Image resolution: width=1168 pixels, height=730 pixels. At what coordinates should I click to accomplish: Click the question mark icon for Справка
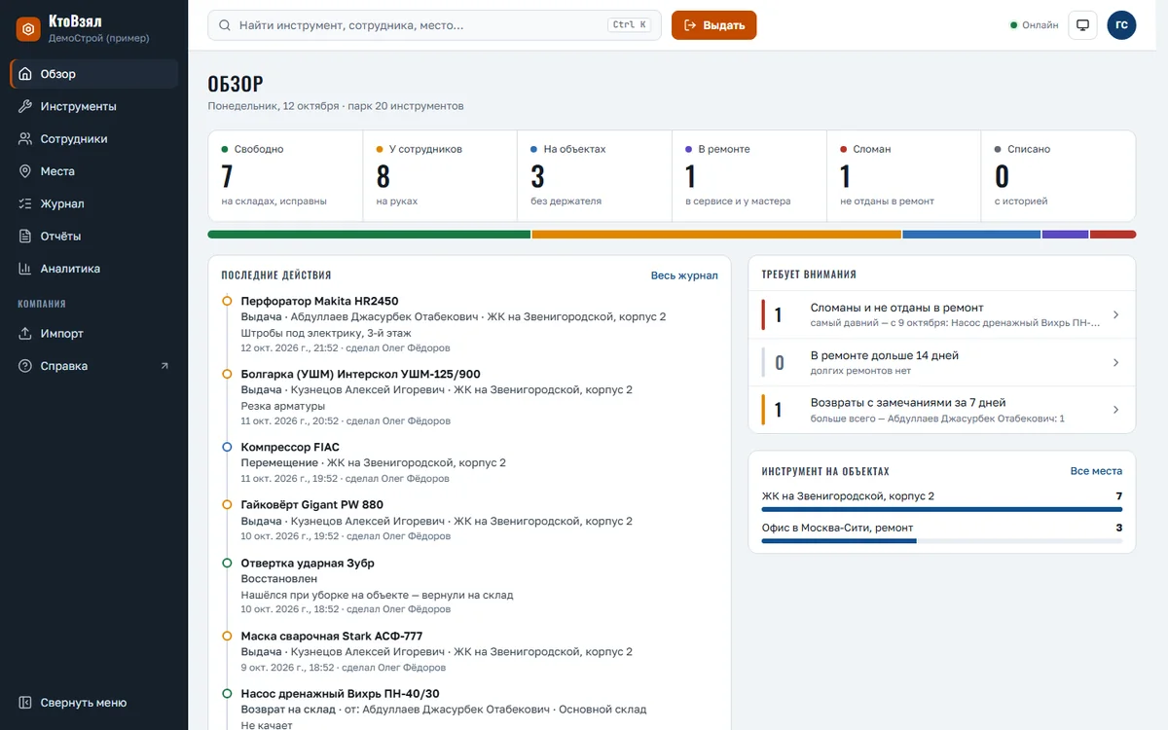25,366
